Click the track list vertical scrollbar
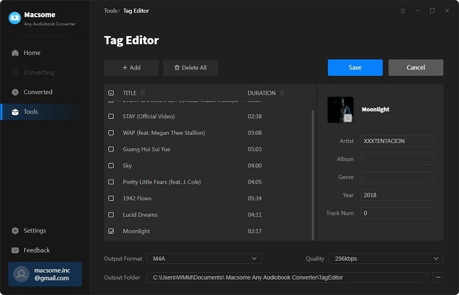Screen dimensions: 459x295 coord(313,175)
